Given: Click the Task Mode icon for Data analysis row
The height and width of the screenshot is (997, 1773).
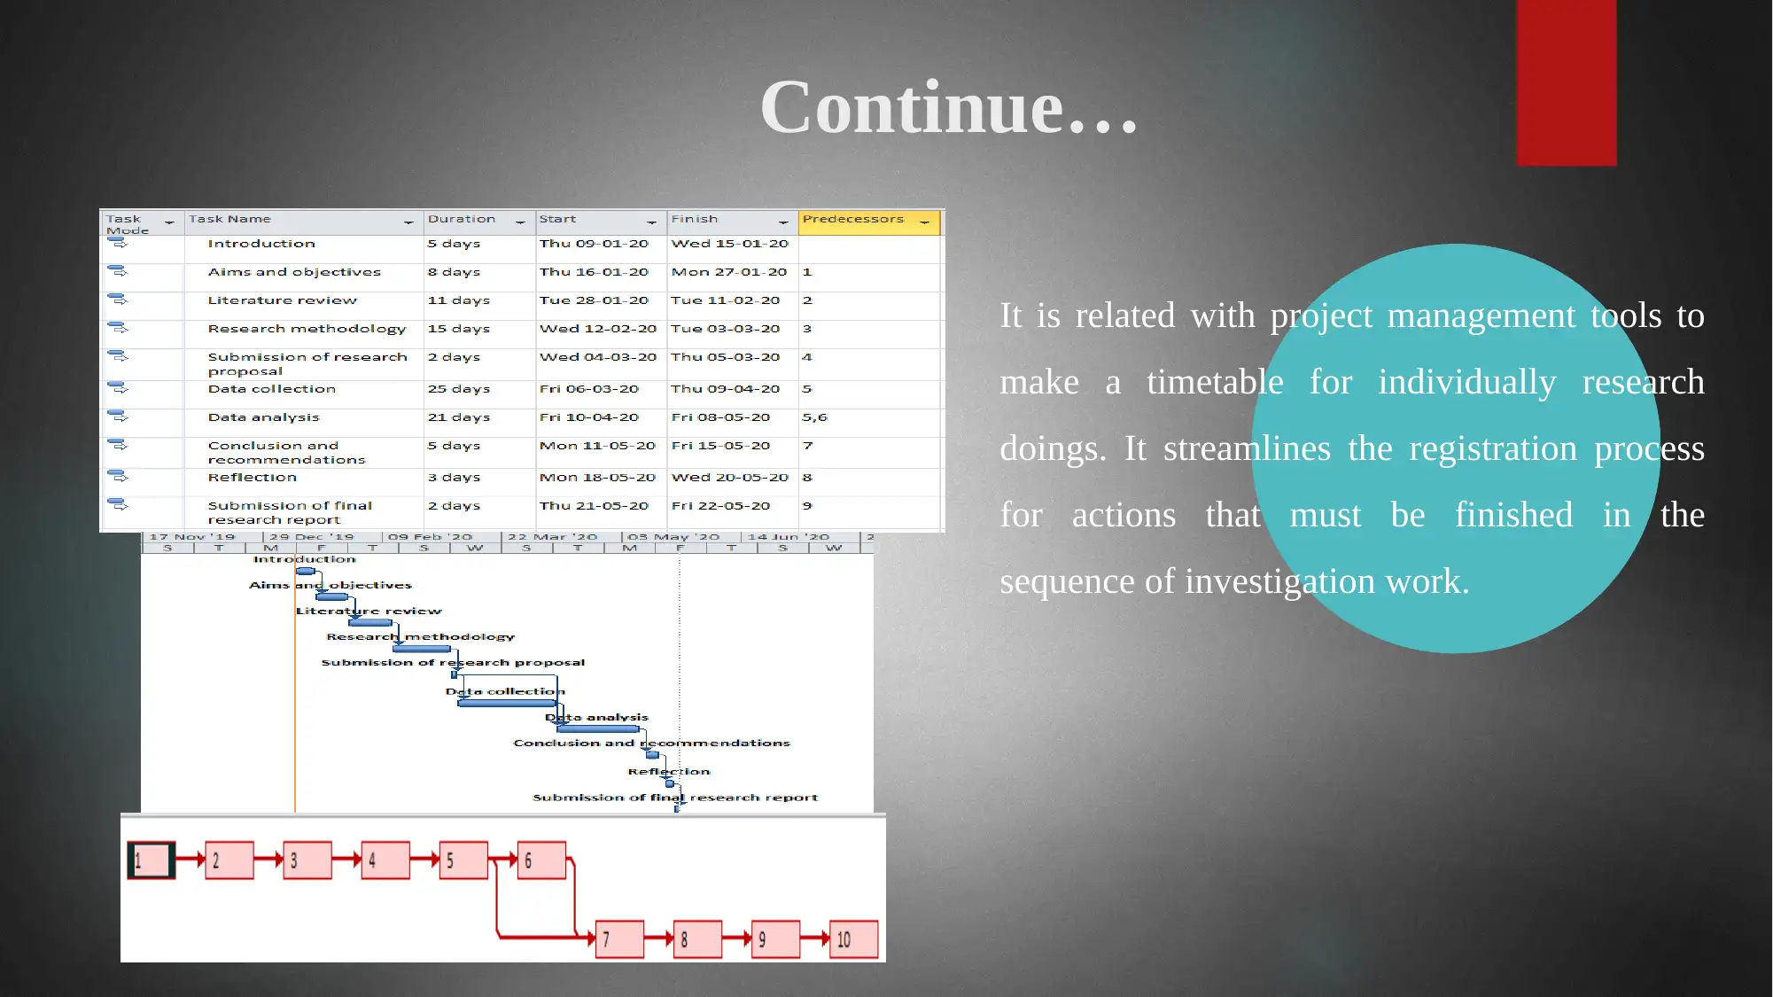Looking at the screenshot, I should coord(118,417).
